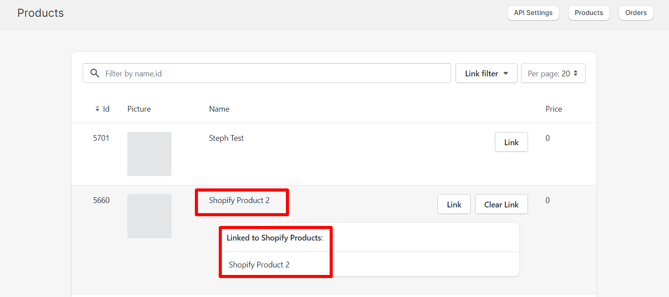
Task: Click the search magnifier icon
Action: click(95, 73)
